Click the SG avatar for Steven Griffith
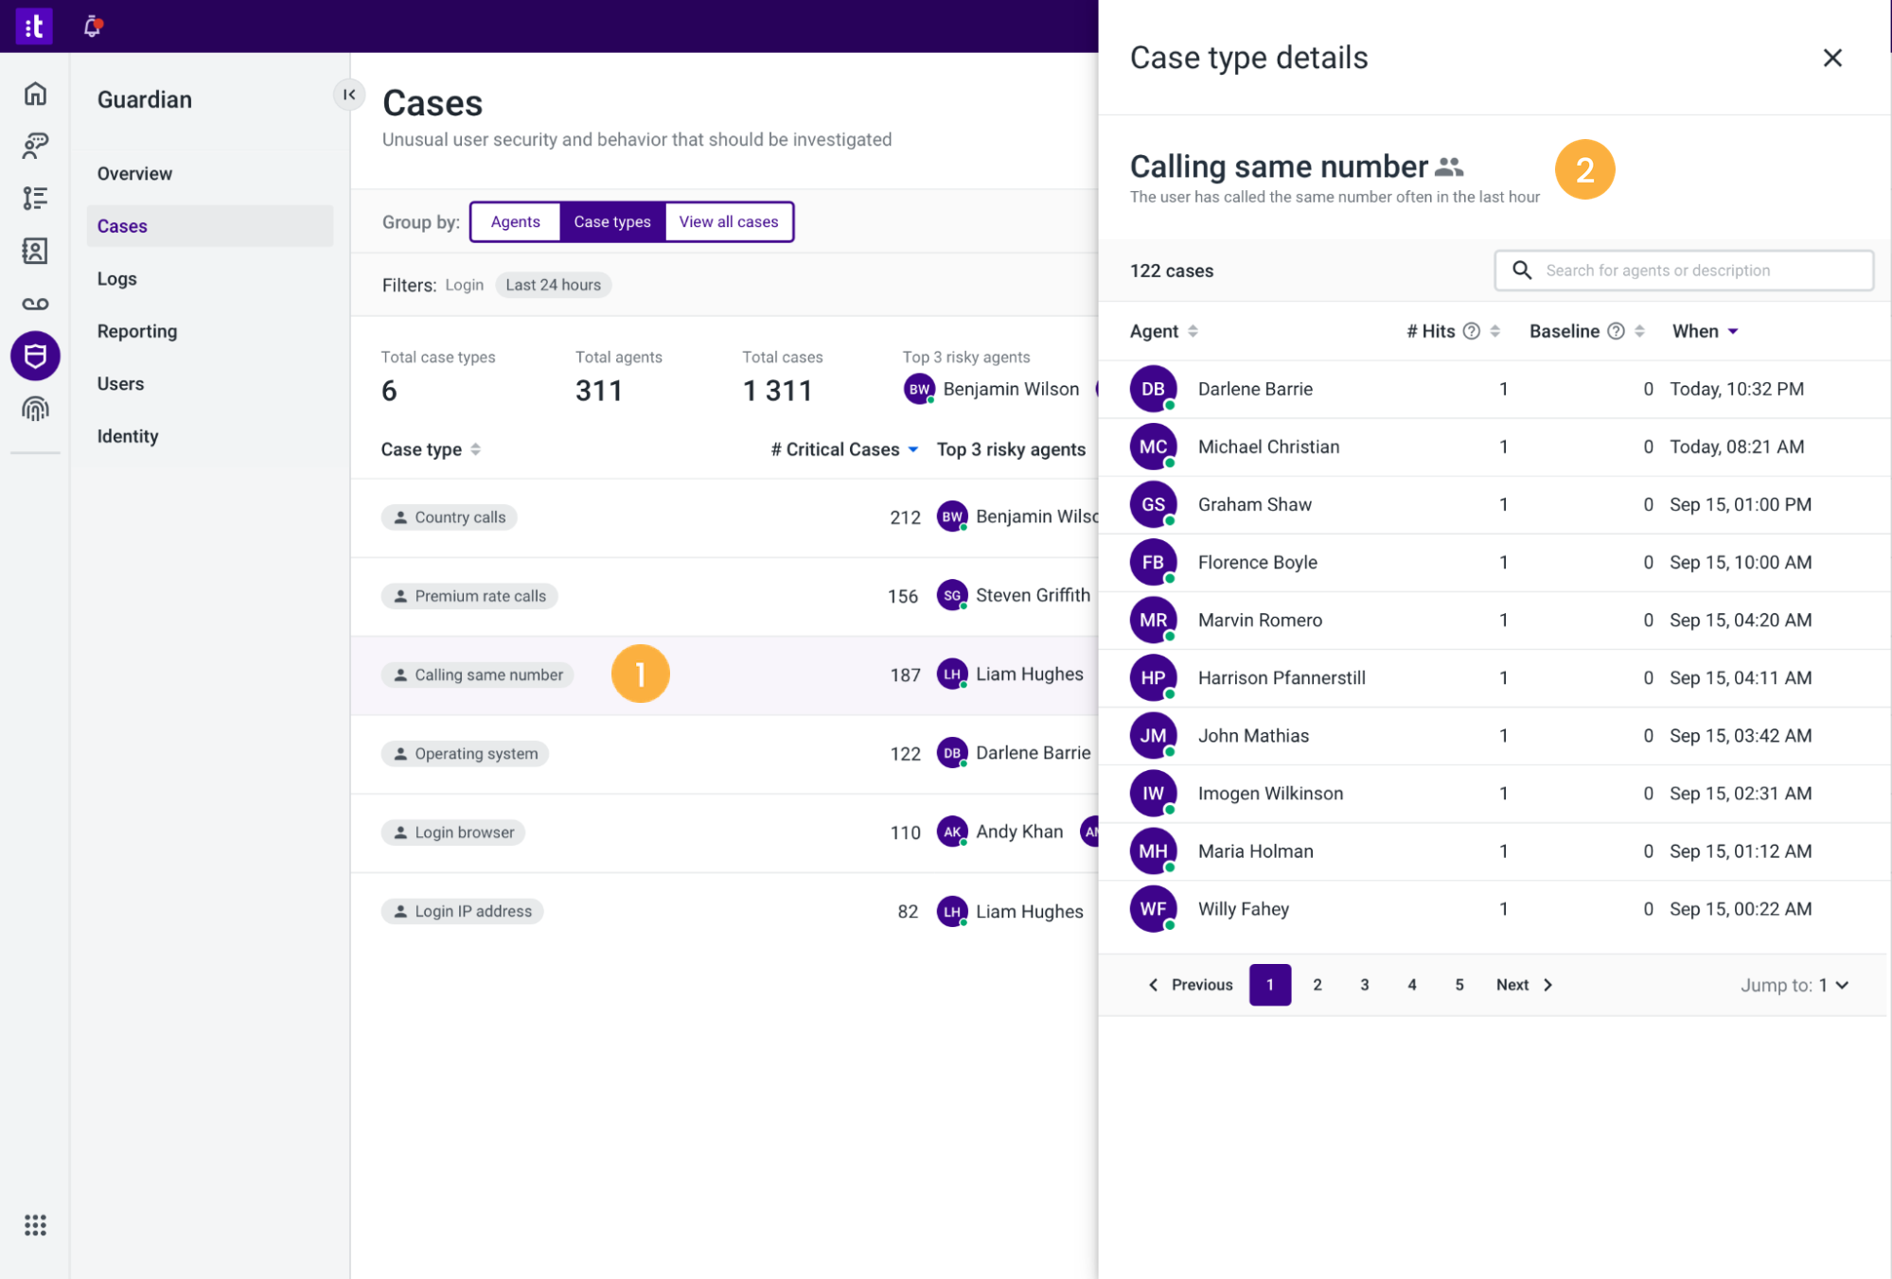This screenshot has width=1892, height=1279. tap(952, 595)
